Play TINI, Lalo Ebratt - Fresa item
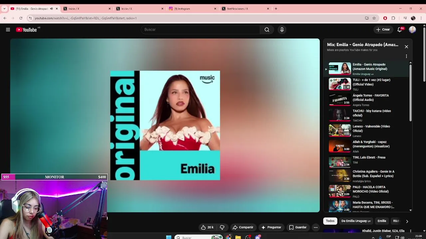 [x=366, y=162]
